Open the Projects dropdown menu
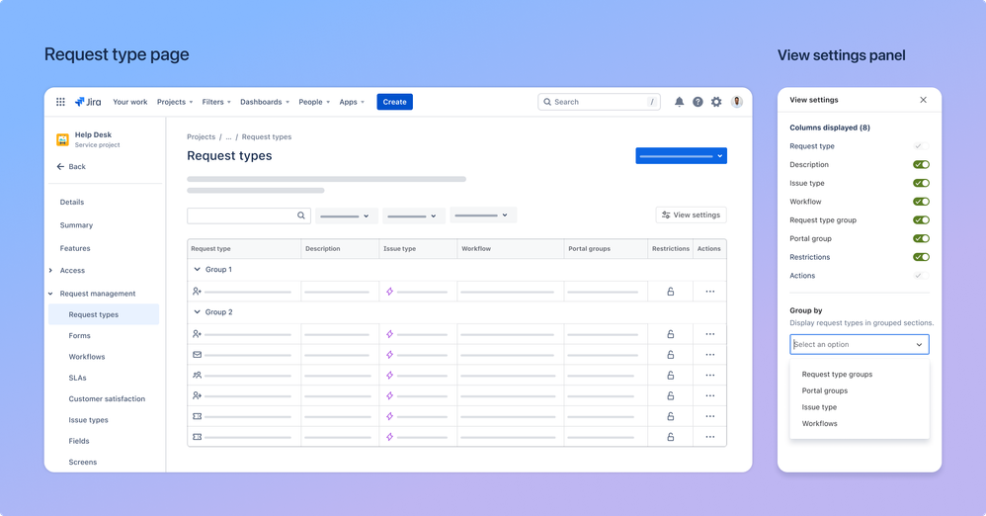This screenshot has width=986, height=516. pos(175,102)
